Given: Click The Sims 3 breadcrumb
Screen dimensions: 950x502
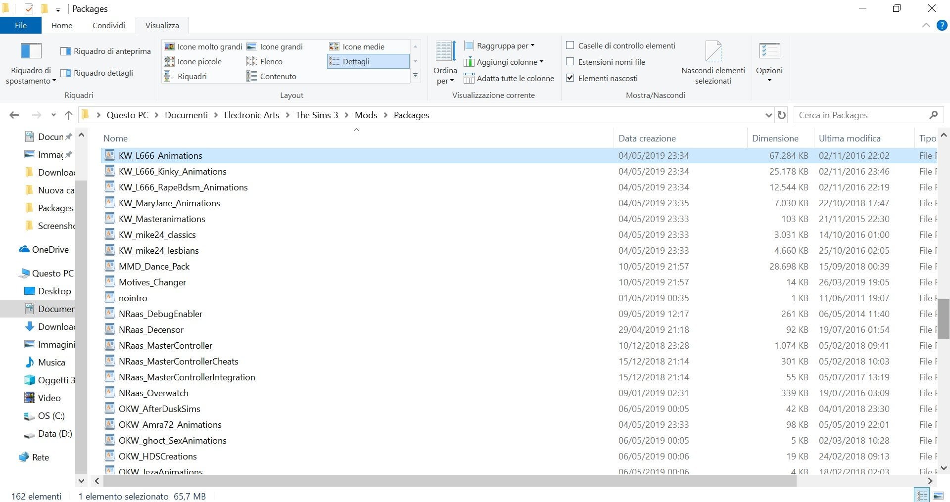Looking at the screenshot, I should (x=317, y=115).
